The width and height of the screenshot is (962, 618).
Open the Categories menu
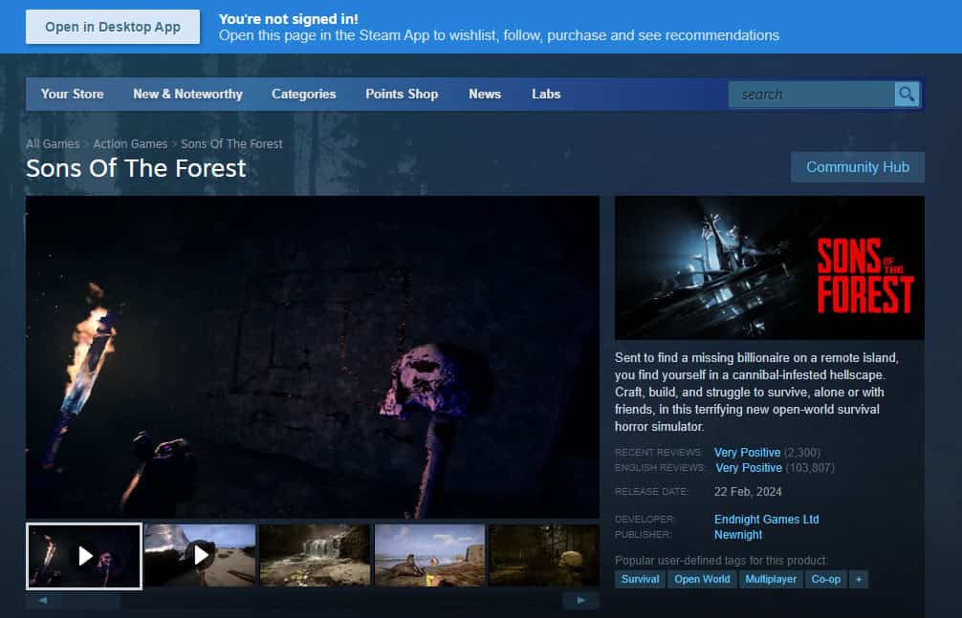(x=304, y=94)
